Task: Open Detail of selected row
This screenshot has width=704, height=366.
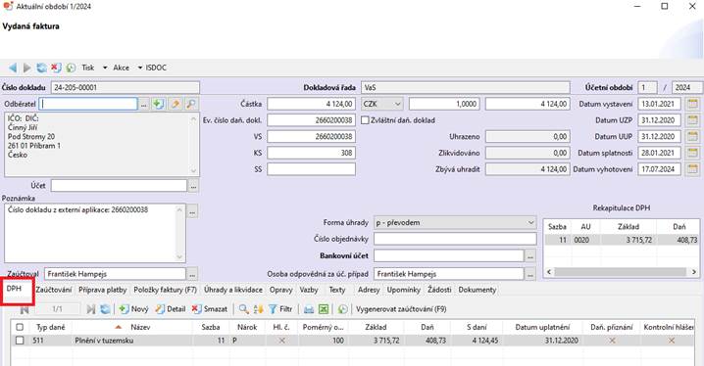Action: click(x=171, y=309)
